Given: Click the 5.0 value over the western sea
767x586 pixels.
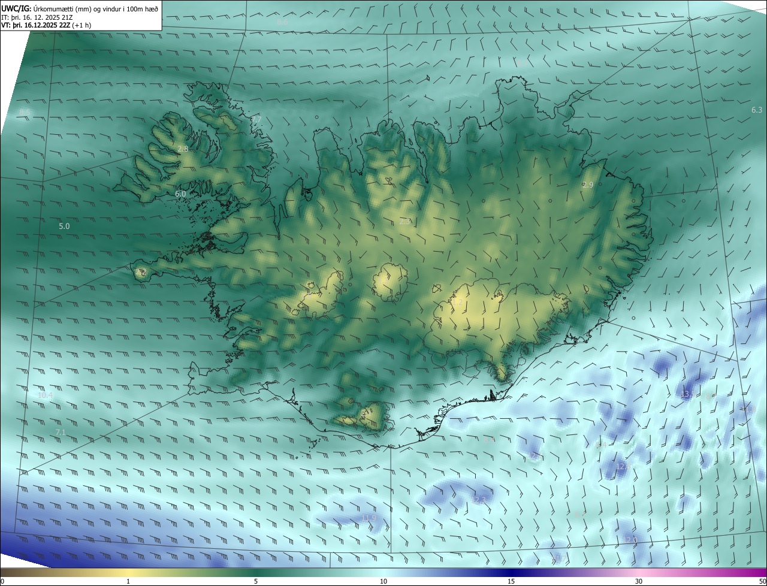Looking at the screenshot, I should point(64,226).
